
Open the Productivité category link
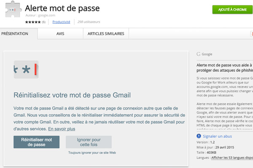pos(61,22)
